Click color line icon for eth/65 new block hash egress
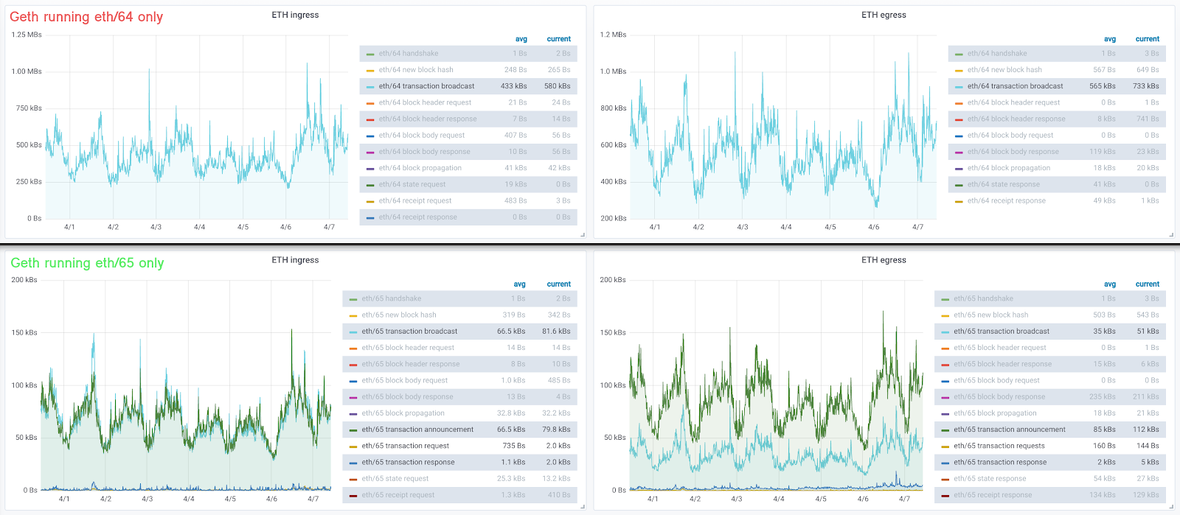The image size is (1180, 515). point(945,315)
